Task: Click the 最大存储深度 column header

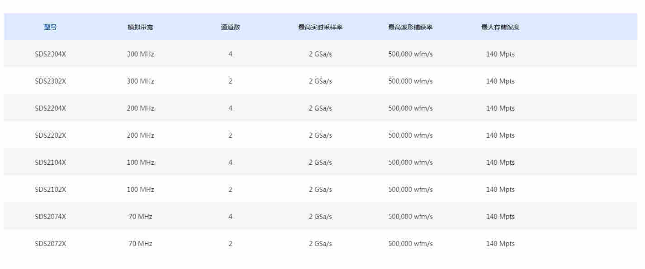Action: click(x=500, y=27)
